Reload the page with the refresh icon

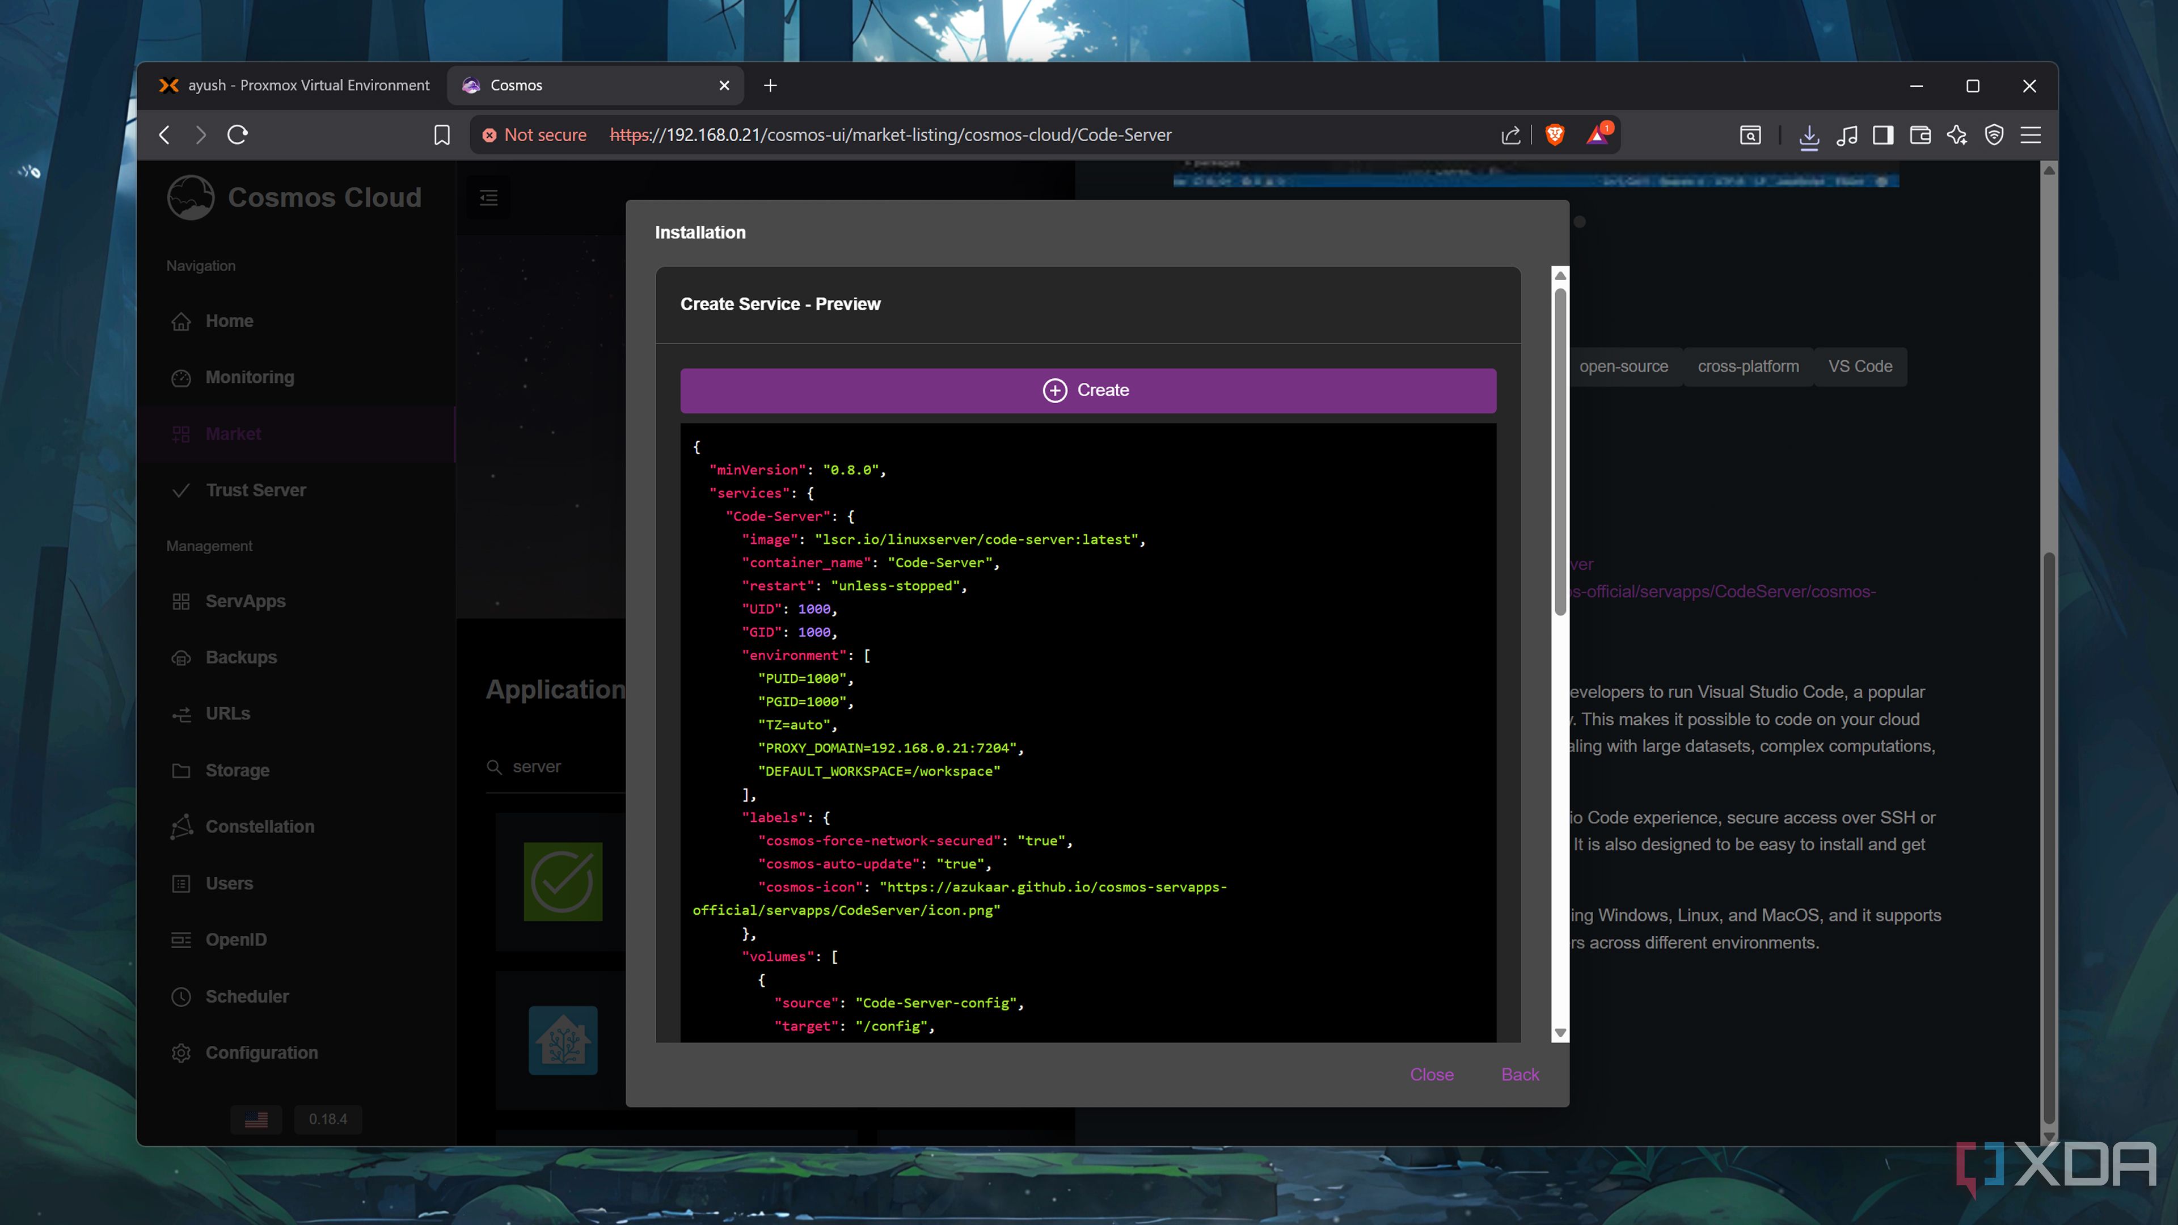(238, 134)
